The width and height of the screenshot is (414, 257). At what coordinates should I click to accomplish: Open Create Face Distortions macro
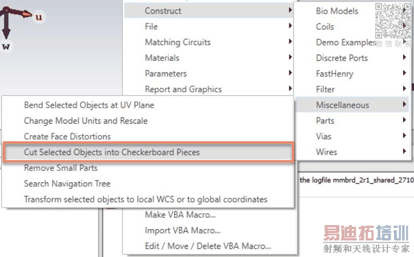click(67, 137)
